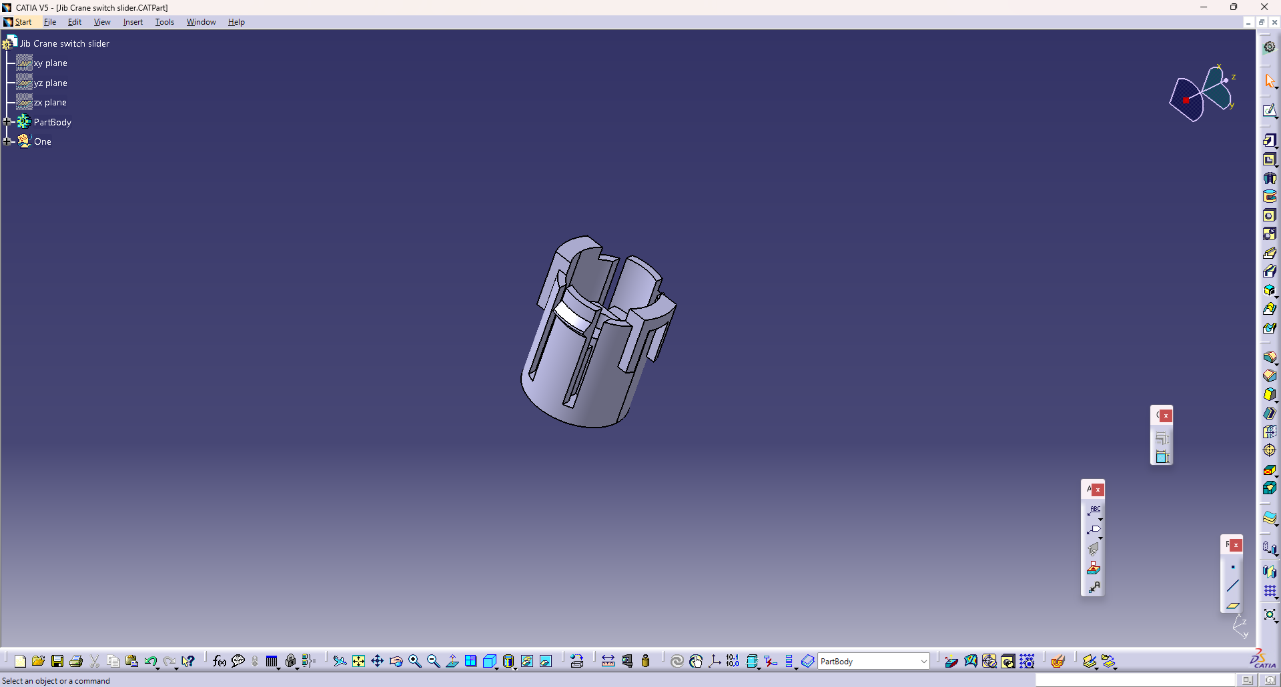Select the Jib Crane switch slider root node
Screen dimensions: 1281x687
[x=64, y=43]
